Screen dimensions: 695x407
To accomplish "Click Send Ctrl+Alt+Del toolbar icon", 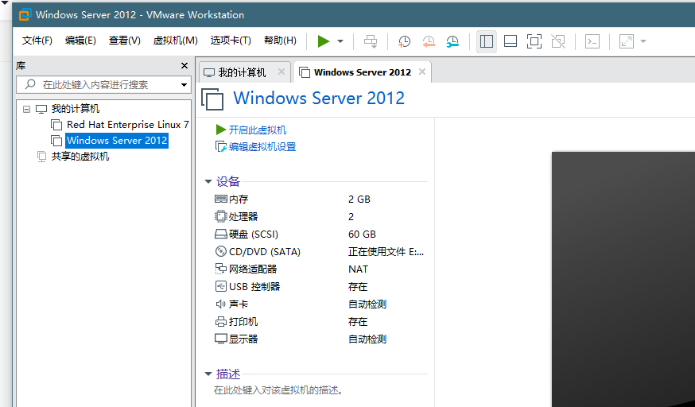I will (x=371, y=41).
